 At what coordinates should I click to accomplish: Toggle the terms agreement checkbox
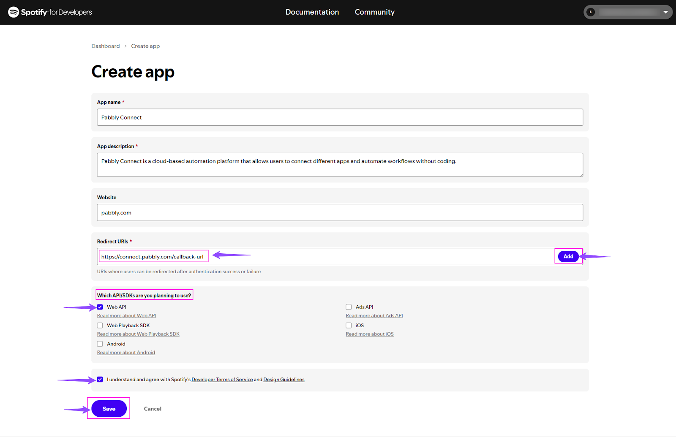point(100,380)
